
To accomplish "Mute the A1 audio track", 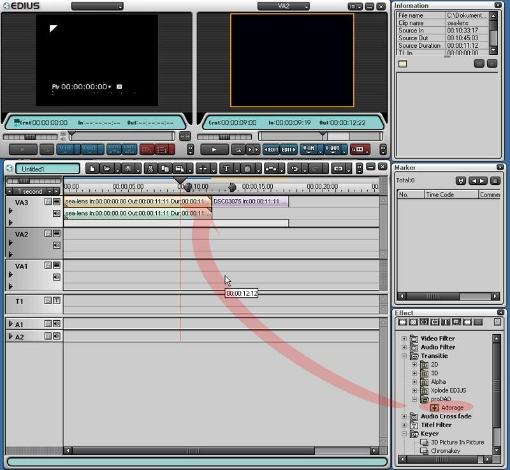I will (57, 323).
